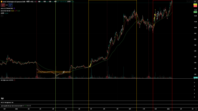Click the red sell price button
The height and width of the screenshot is (111, 198).
tap(3, 5)
